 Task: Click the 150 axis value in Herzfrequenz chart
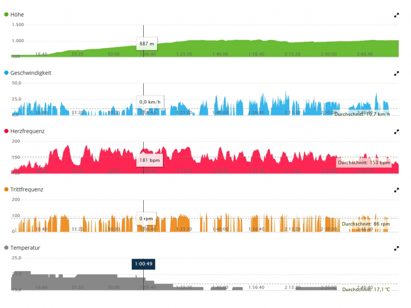(x=16, y=157)
